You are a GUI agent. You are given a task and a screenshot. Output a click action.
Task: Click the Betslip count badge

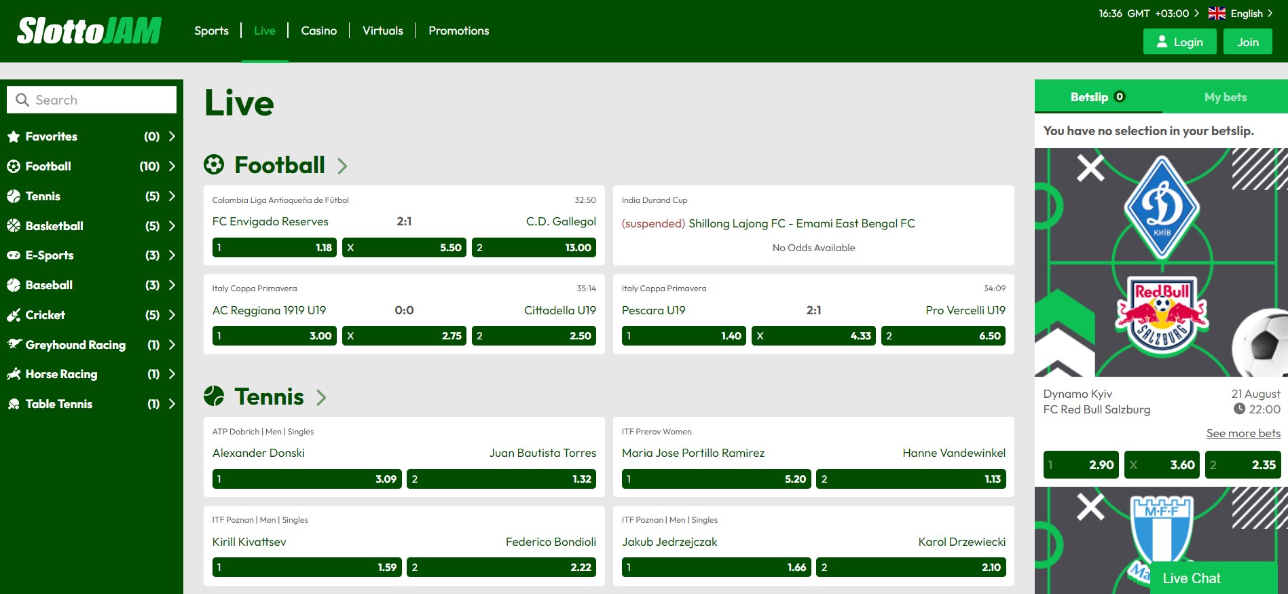(1120, 96)
